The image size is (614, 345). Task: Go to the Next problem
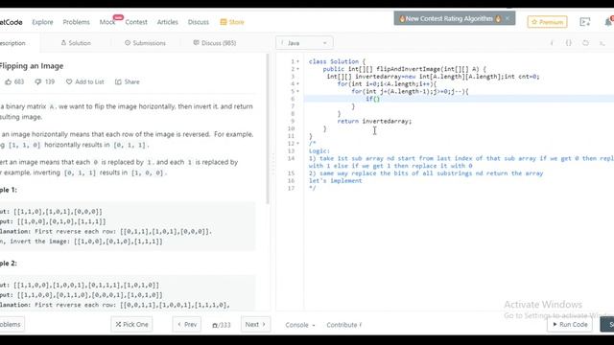click(x=255, y=324)
